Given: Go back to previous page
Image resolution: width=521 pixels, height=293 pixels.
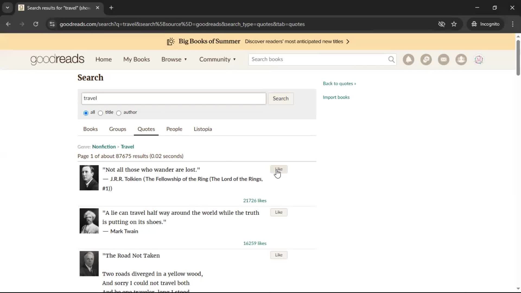Looking at the screenshot, I should [8, 24].
